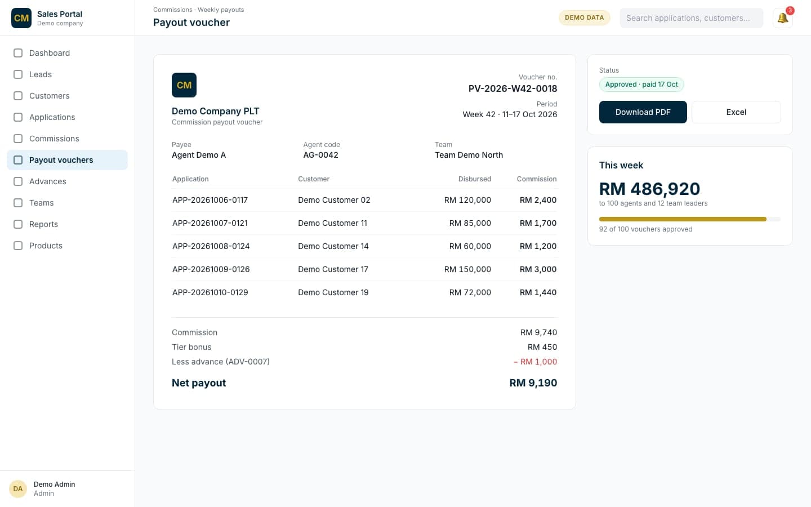Click the Advances sidebar icon
Viewport: 811px width, 507px height.
[18, 181]
